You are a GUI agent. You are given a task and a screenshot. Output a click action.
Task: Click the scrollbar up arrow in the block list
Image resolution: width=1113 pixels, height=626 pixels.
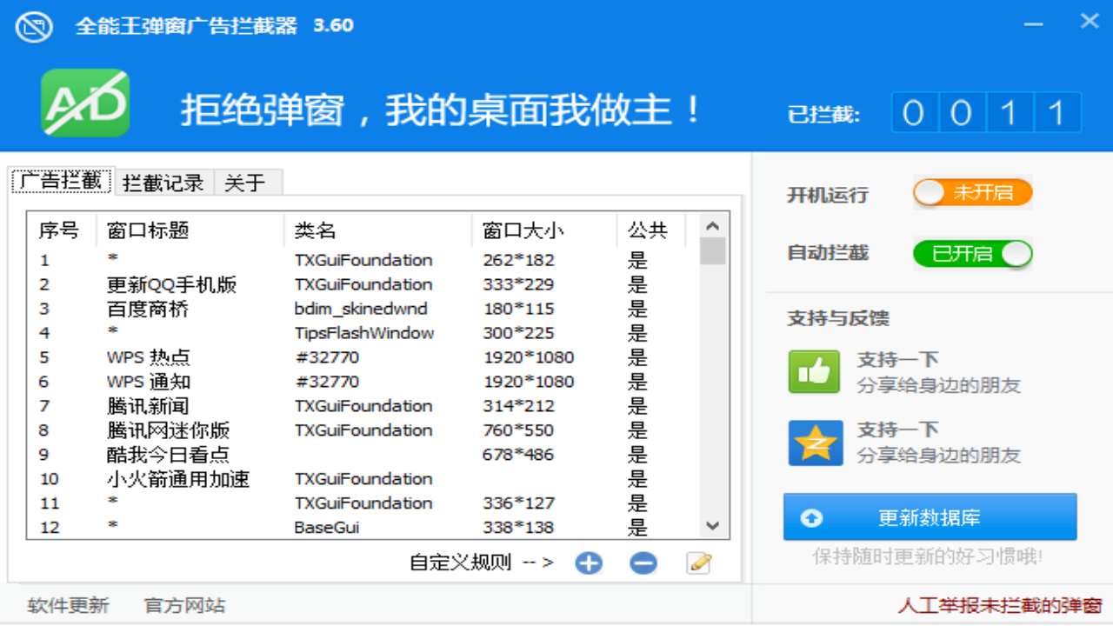pyautogui.click(x=711, y=227)
